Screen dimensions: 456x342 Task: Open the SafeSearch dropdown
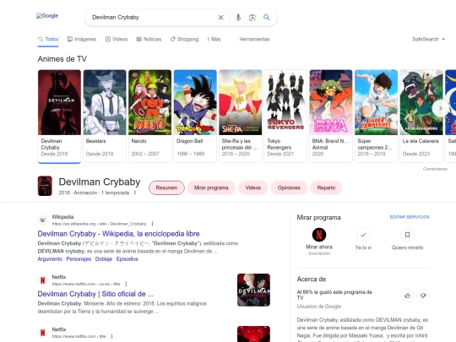[x=429, y=39]
